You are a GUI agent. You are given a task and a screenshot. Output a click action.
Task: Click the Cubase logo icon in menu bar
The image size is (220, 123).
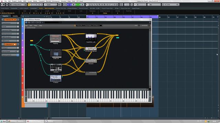tap(2, 1)
